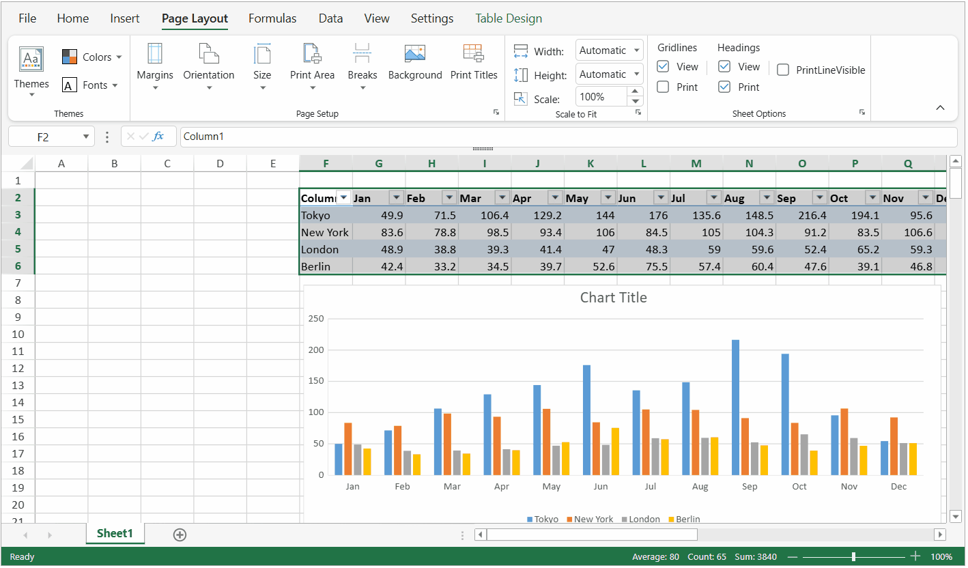The height and width of the screenshot is (568, 968).
Task: Click the Scale icon in Scale to Fit
Action: point(521,99)
